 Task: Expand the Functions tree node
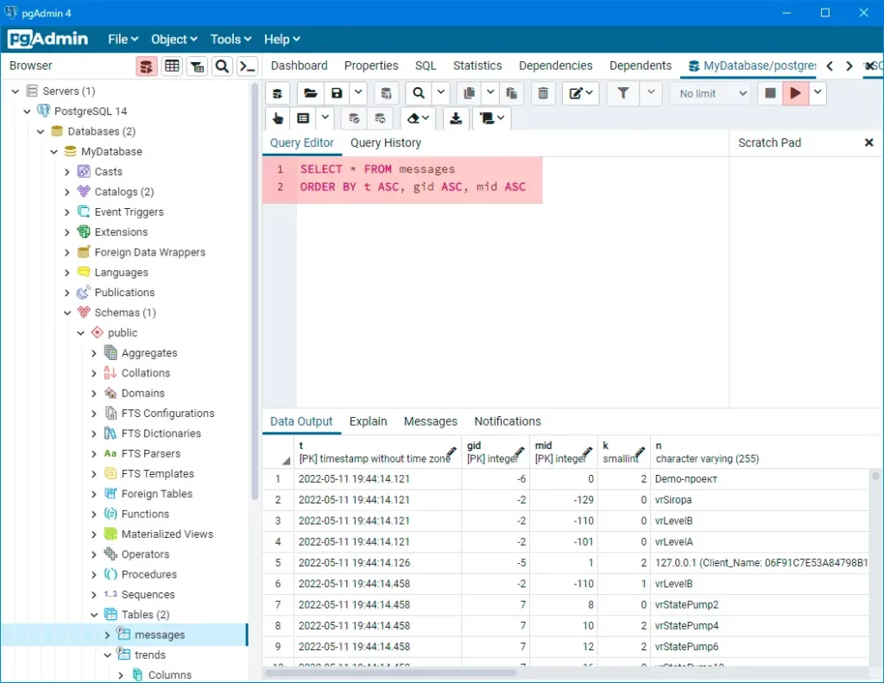coord(94,514)
